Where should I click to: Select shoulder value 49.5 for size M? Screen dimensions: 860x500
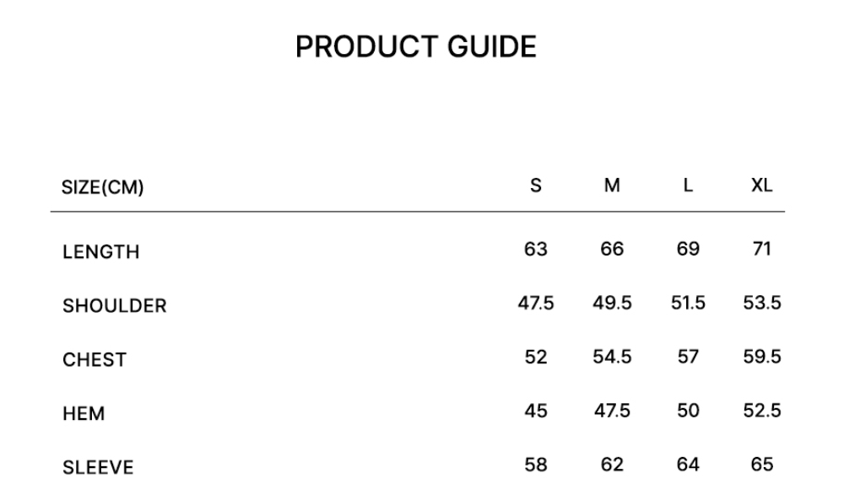click(x=612, y=304)
